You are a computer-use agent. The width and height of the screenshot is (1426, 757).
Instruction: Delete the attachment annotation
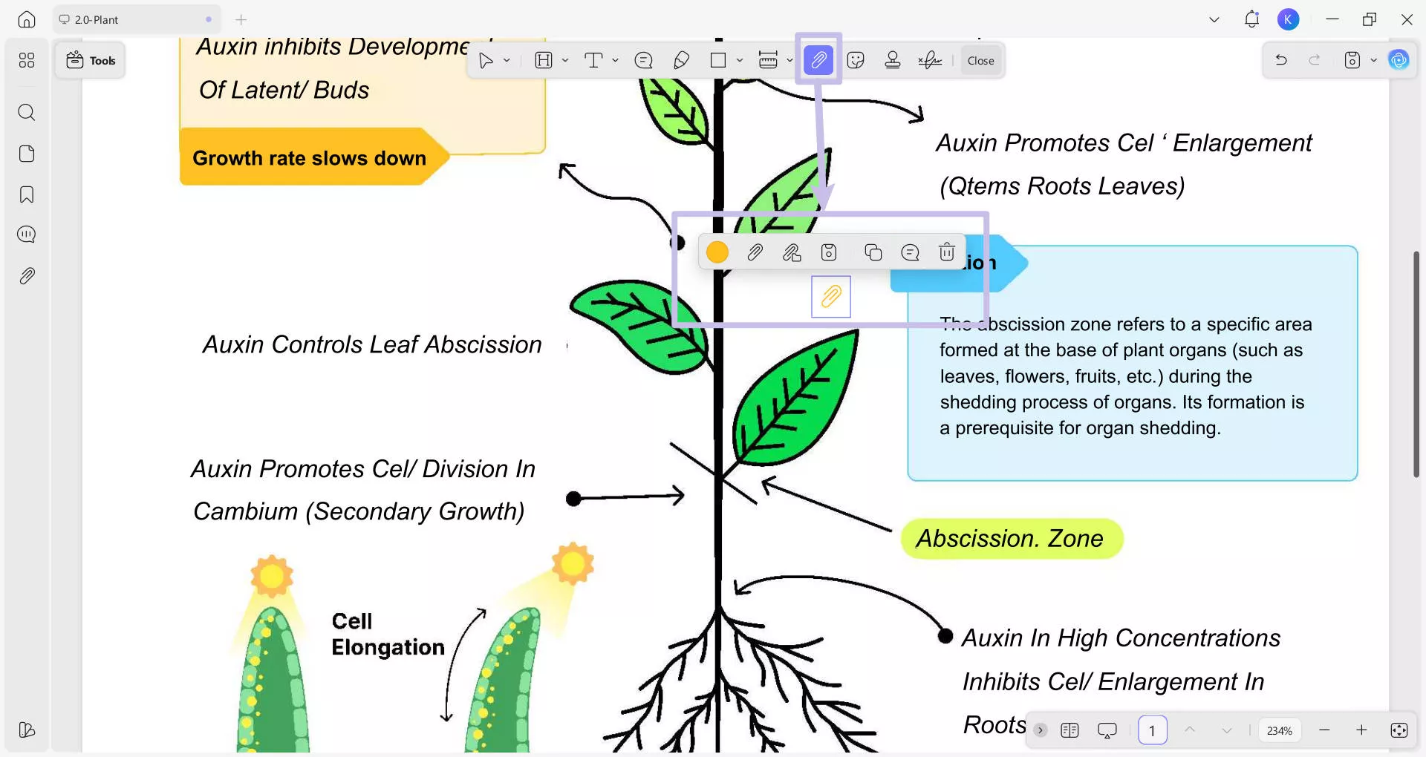pos(947,253)
